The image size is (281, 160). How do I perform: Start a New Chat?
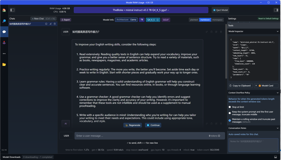(43, 19)
